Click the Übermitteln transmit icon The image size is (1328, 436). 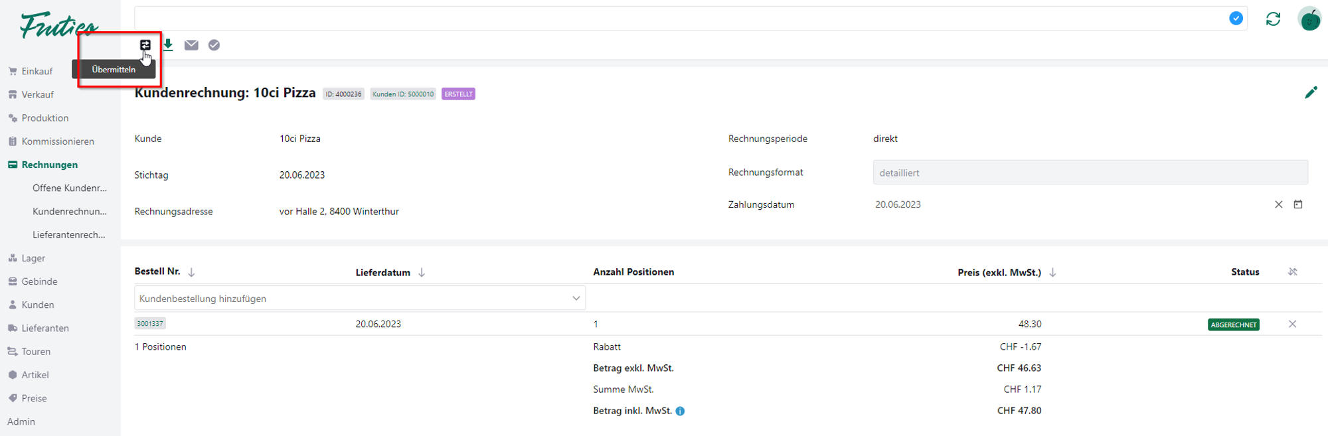(x=145, y=45)
